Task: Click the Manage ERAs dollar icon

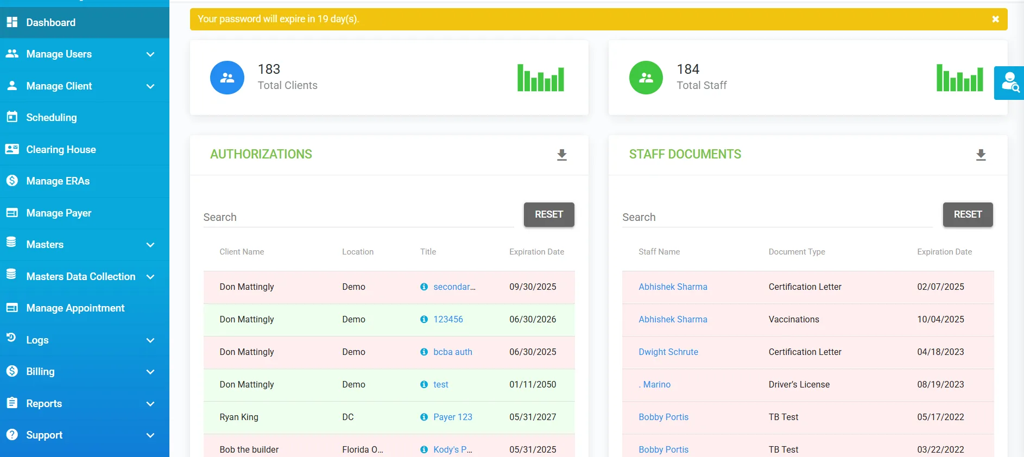Action: coord(12,180)
